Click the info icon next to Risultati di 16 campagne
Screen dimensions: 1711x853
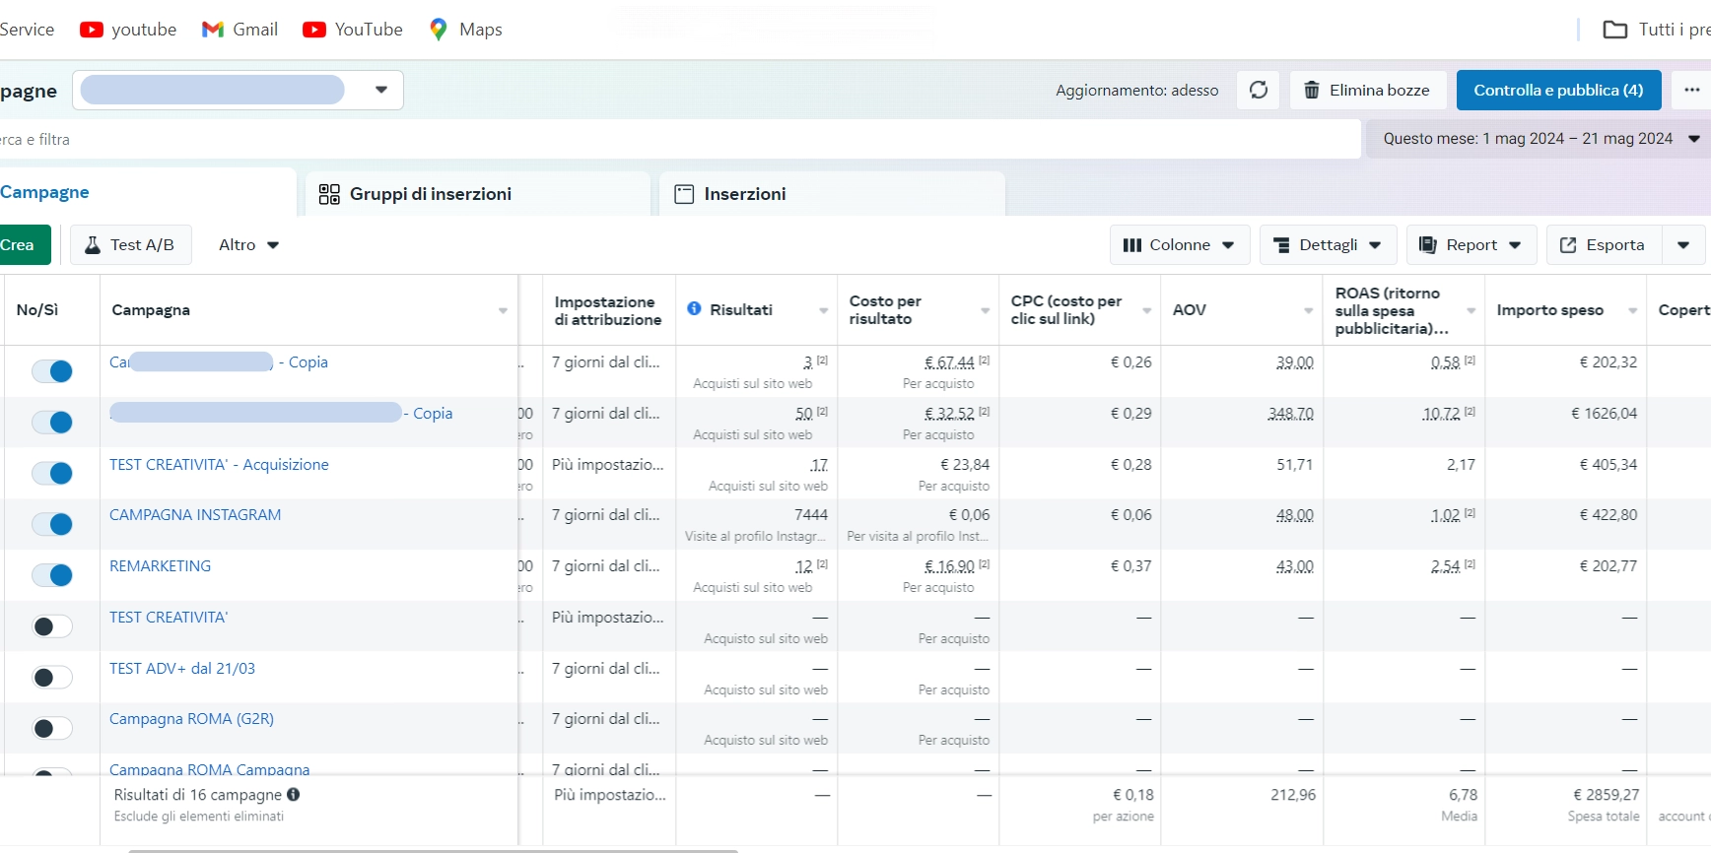(x=294, y=794)
